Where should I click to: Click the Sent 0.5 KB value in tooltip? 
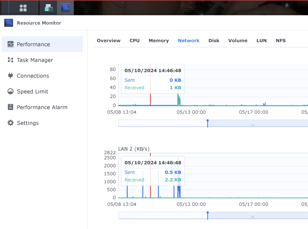click(x=173, y=172)
